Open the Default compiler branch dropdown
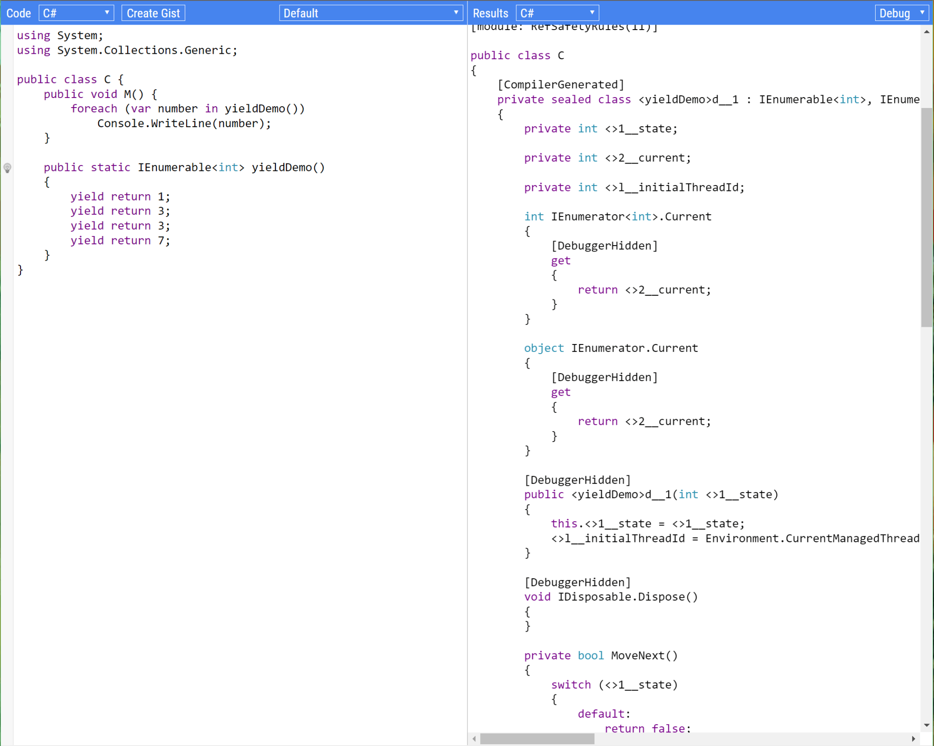934x746 pixels. [370, 13]
